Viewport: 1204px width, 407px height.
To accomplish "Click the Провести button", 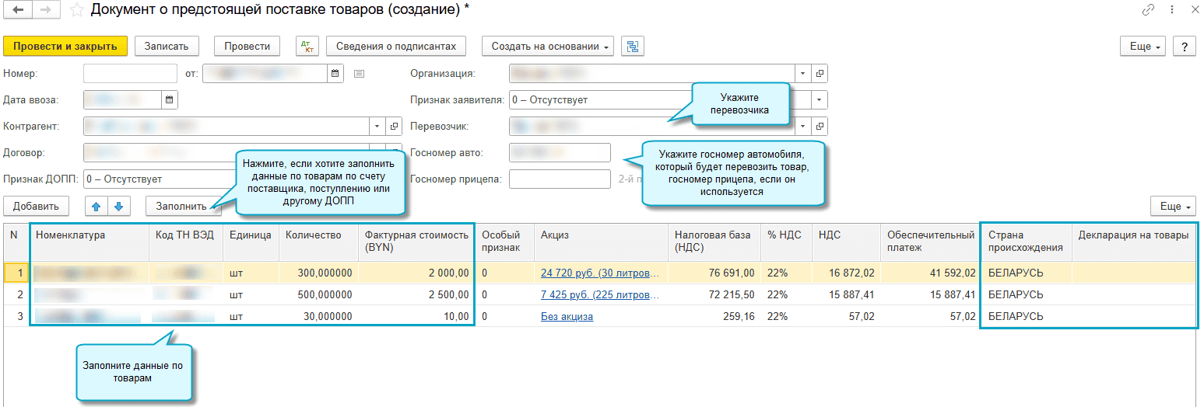I will pyautogui.click(x=247, y=46).
